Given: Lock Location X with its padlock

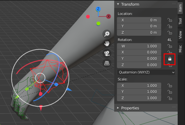Looking at the screenshot, I should coord(170,20).
